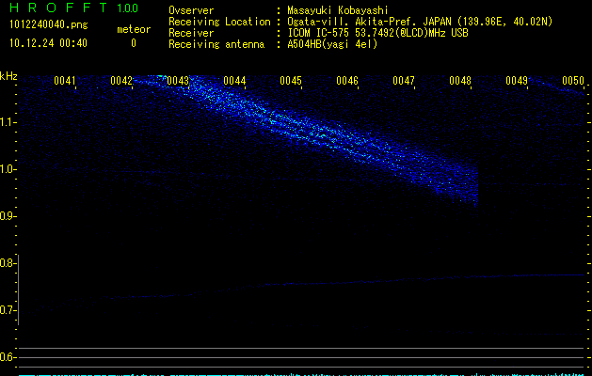
Task: Select observer name Masayuki Kobayashi
Action: [x=338, y=10]
